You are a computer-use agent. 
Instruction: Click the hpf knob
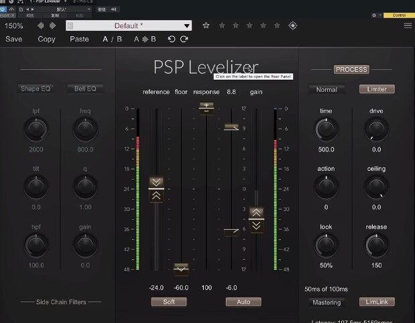point(36,245)
